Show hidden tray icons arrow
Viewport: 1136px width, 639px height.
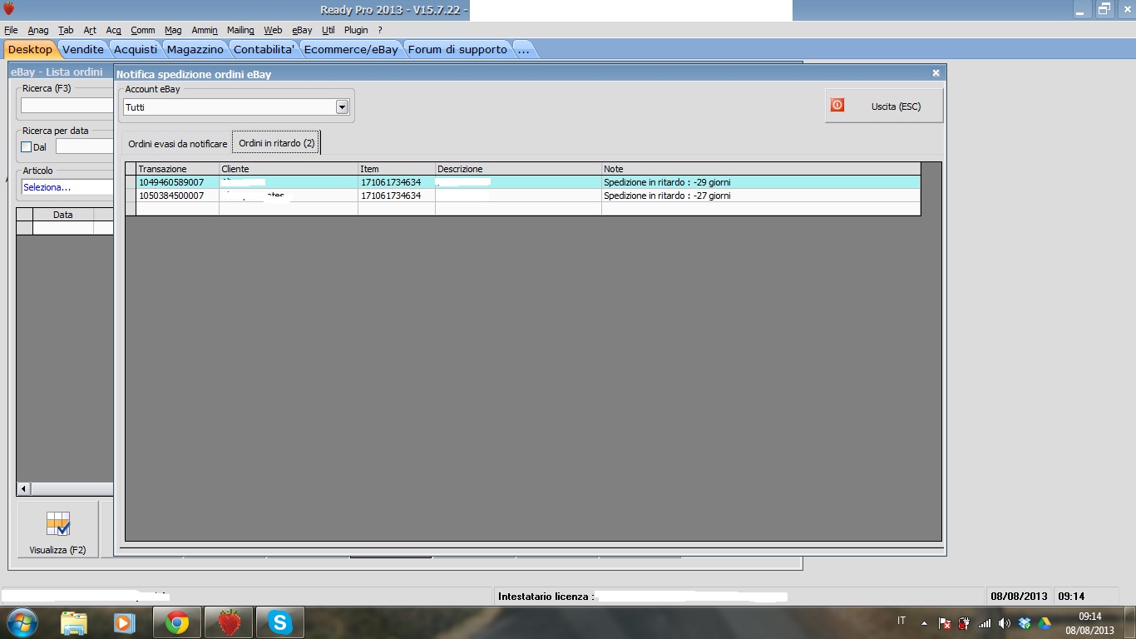[x=924, y=623]
